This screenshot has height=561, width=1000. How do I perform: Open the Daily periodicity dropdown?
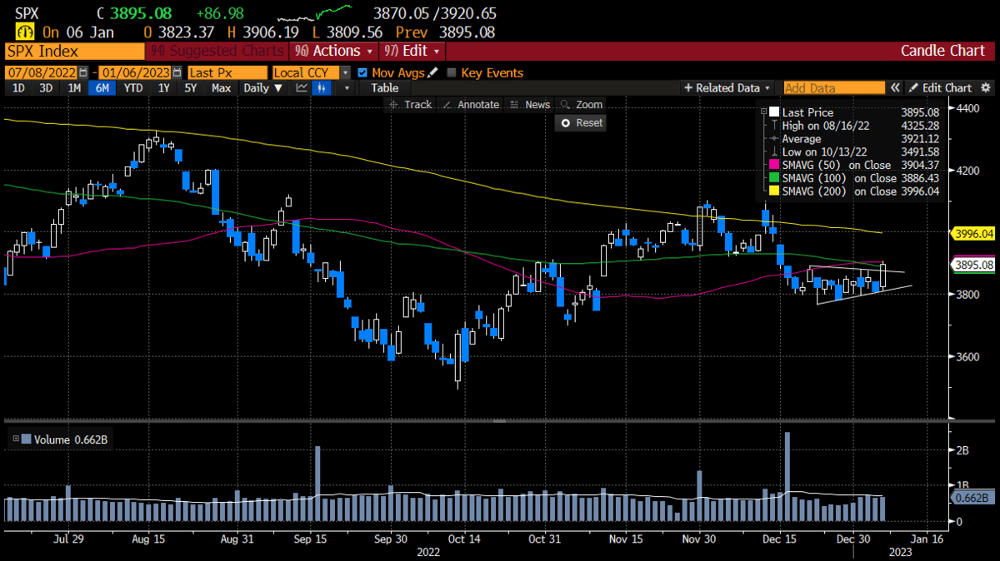pos(262,87)
